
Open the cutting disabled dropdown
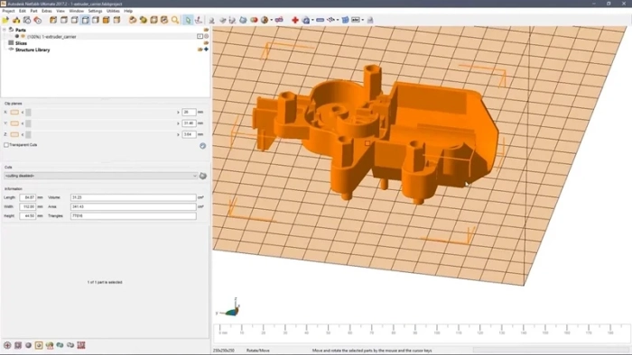click(101, 176)
